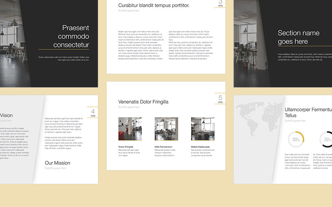Select the dark office photo on Praesent slide
The width and height of the screenshot is (332, 207).
14,43
